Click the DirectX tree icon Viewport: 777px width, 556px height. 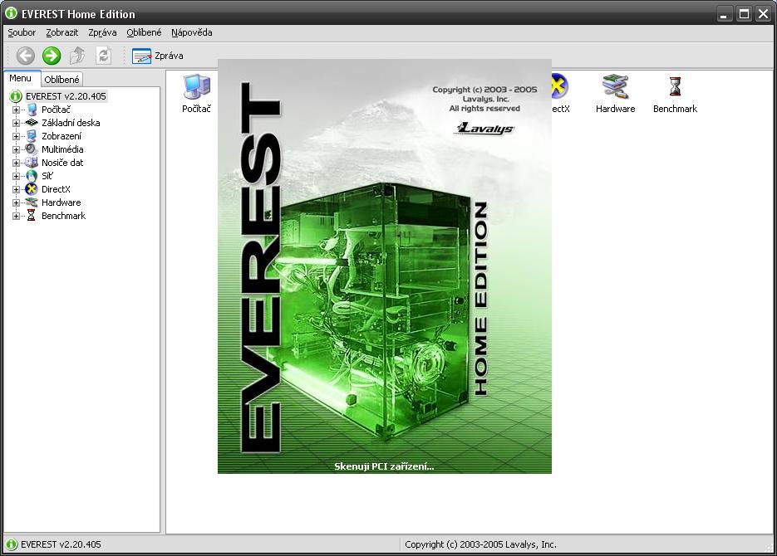coord(32,189)
